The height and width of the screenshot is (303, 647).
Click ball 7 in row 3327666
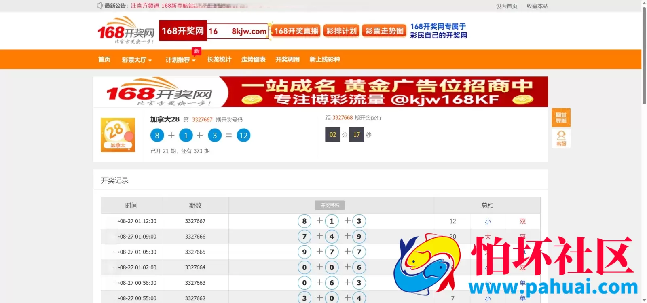click(304, 237)
